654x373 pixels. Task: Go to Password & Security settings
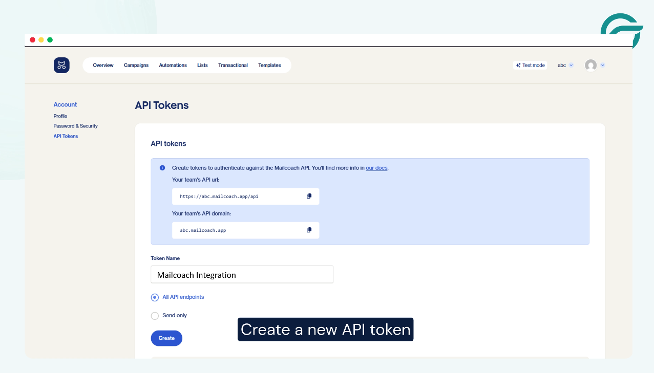[x=75, y=126]
